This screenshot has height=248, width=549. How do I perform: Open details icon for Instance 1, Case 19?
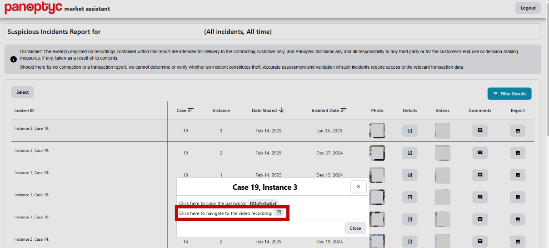pyautogui.click(x=409, y=175)
